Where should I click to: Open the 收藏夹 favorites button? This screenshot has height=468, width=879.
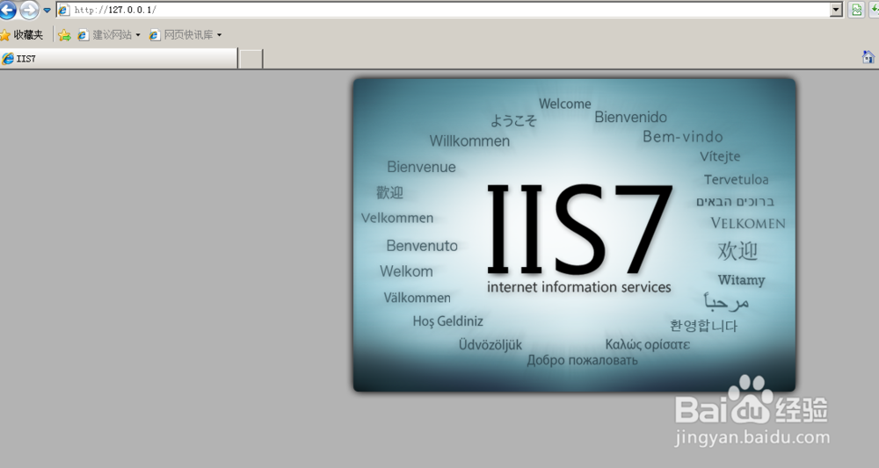22,35
